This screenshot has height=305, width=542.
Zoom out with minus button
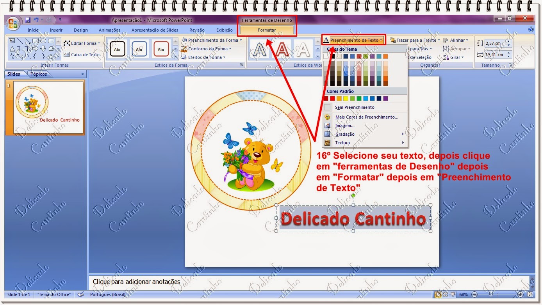click(x=474, y=294)
